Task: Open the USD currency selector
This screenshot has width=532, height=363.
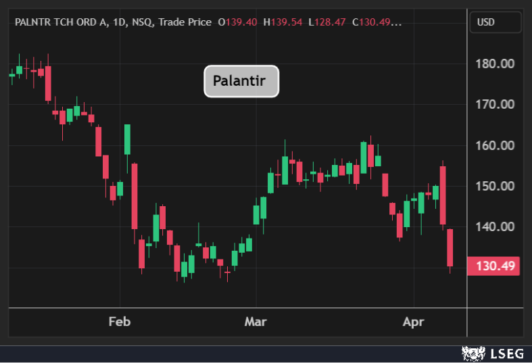Action: click(x=495, y=22)
